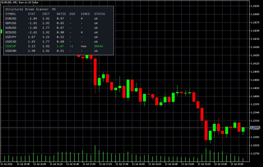The width and height of the screenshot is (263, 167).
Task: Click the 'ok' status in the EURUSD row
Action: tap(96, 19)
